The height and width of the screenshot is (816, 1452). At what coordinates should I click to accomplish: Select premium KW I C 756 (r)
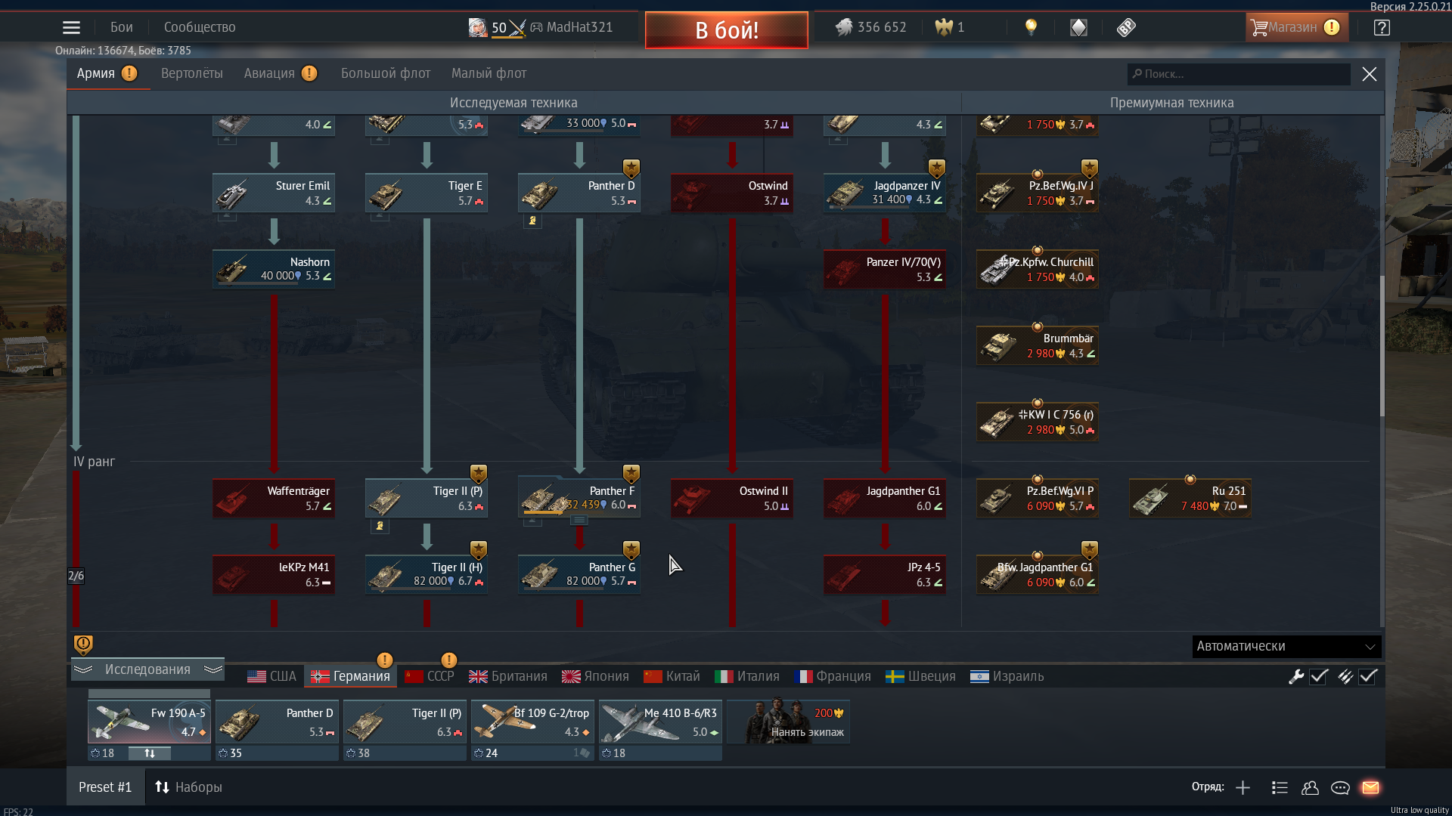coord(1038,422)
